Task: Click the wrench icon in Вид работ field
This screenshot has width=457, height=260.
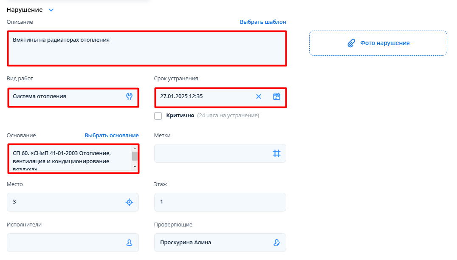Action: tap(130, 96)
